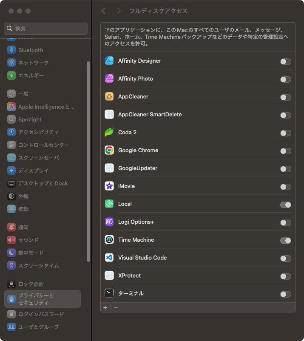
Task: Click the Visual Studio Code icon
Action: 109,258
